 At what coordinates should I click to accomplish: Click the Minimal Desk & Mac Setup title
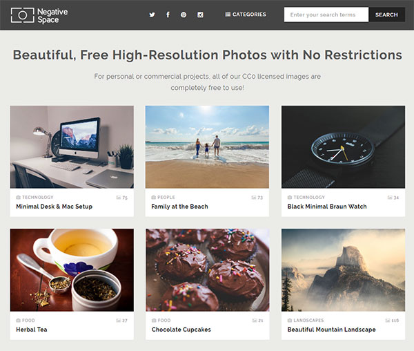tap(54, 207)
